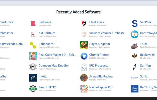Click the 'Freemium | 57 Alternatives' text
Image resolution: width=157 pixels, height=100 pixels.
tap(100, 69)
